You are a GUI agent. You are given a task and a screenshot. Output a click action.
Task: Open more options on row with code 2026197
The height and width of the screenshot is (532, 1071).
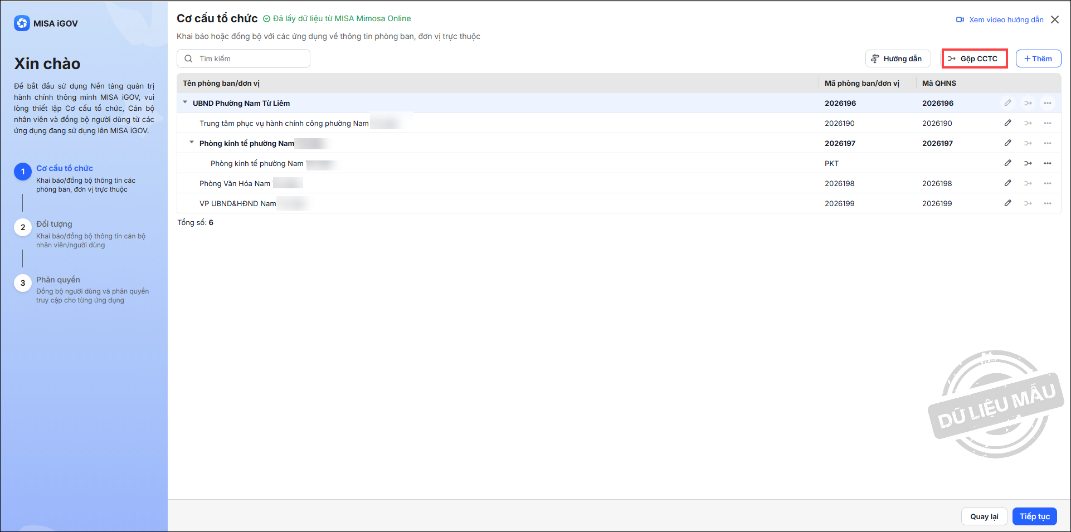pos(1048,143)
